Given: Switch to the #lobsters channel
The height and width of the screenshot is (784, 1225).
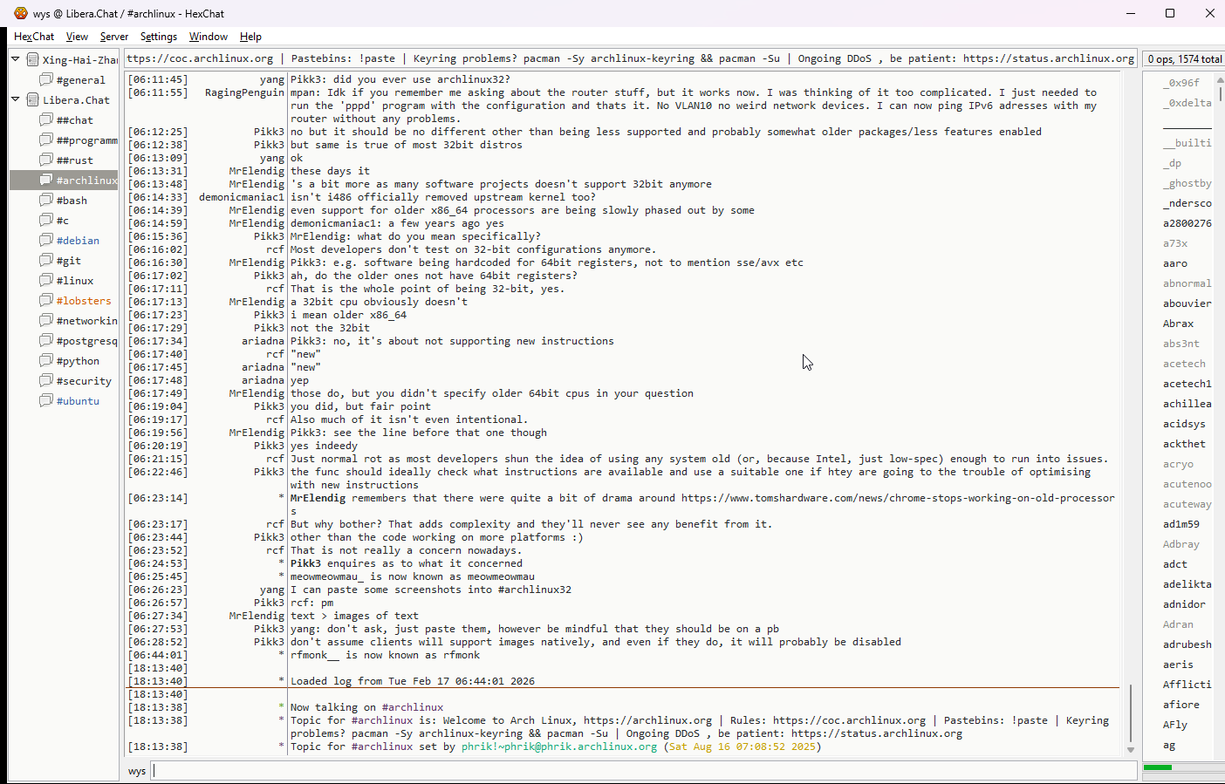Looking at the screenshot, I should 84,301.
